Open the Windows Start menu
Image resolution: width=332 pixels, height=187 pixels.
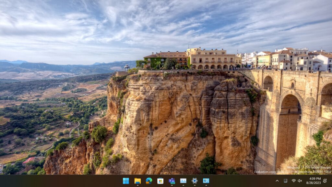[x=126, y=181]
